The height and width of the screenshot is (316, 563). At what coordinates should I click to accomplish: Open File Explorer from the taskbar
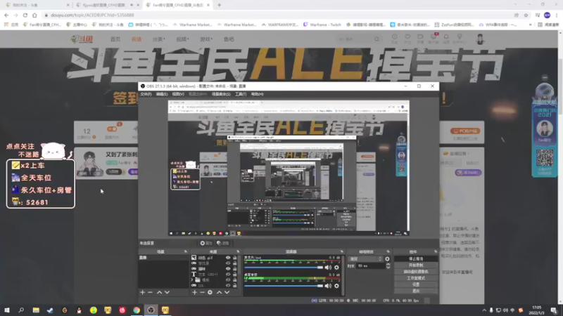[x=36, y=310]
